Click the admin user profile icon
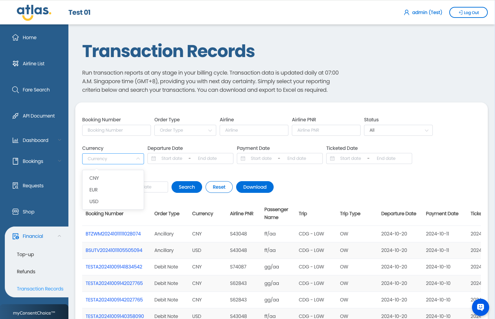This screenshot has height=319, width=495. point(406,12)
